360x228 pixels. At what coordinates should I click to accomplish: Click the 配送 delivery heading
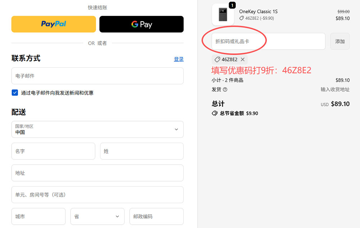19,112
